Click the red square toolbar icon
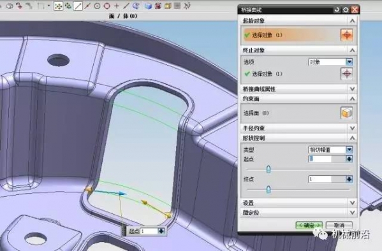382x251 pixels. [x=158, y=6]
